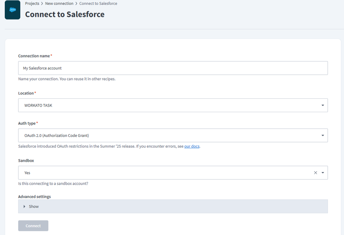344x235 pixels.
Task: Click the Location field's caret arrow icon
Action: (x=323, y=105)
